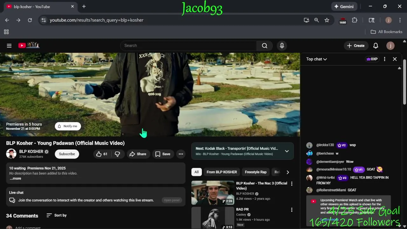Click the address bar URL
407x229 pixels.
[96, 20]
